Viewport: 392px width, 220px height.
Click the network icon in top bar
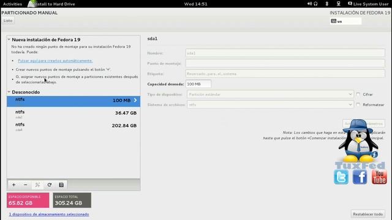tap(339, 4)
